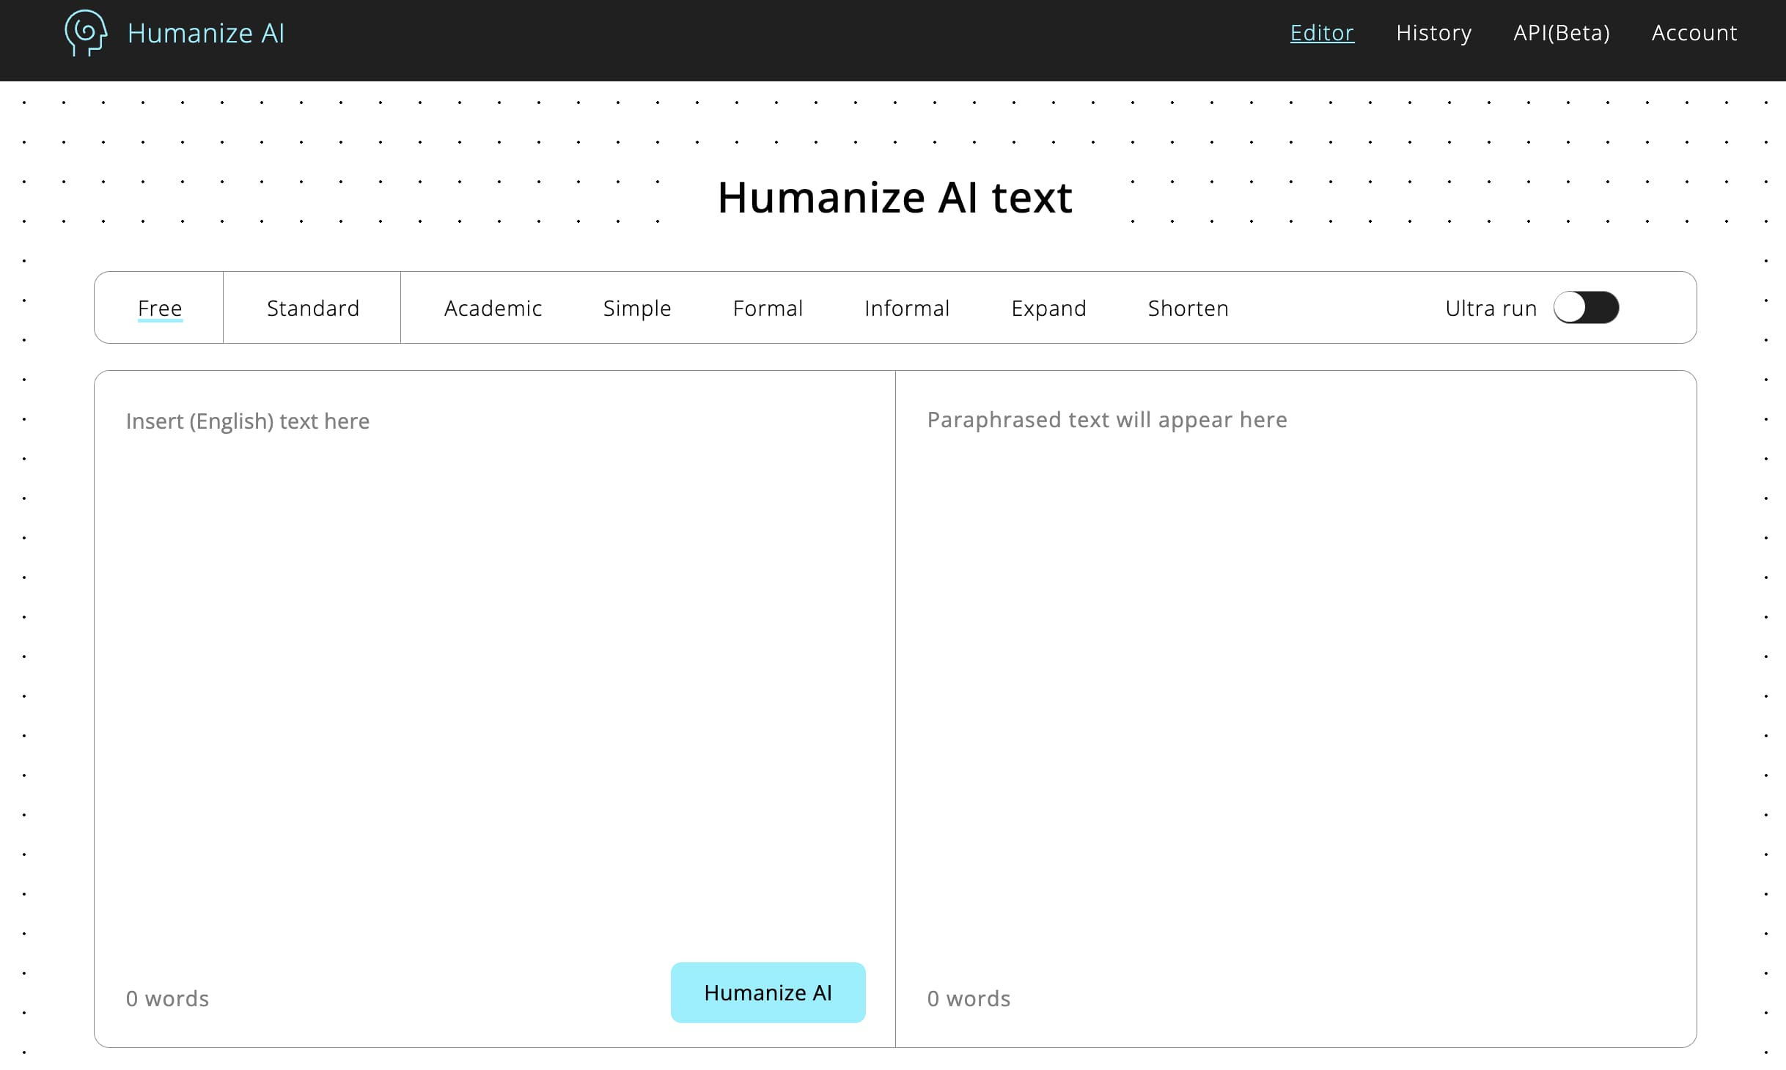The height and width of the screenshot is (1070, 1786).
Task: Enable the Ultra run toggle
Action: pyautogui.click(x=1586, y=307)
